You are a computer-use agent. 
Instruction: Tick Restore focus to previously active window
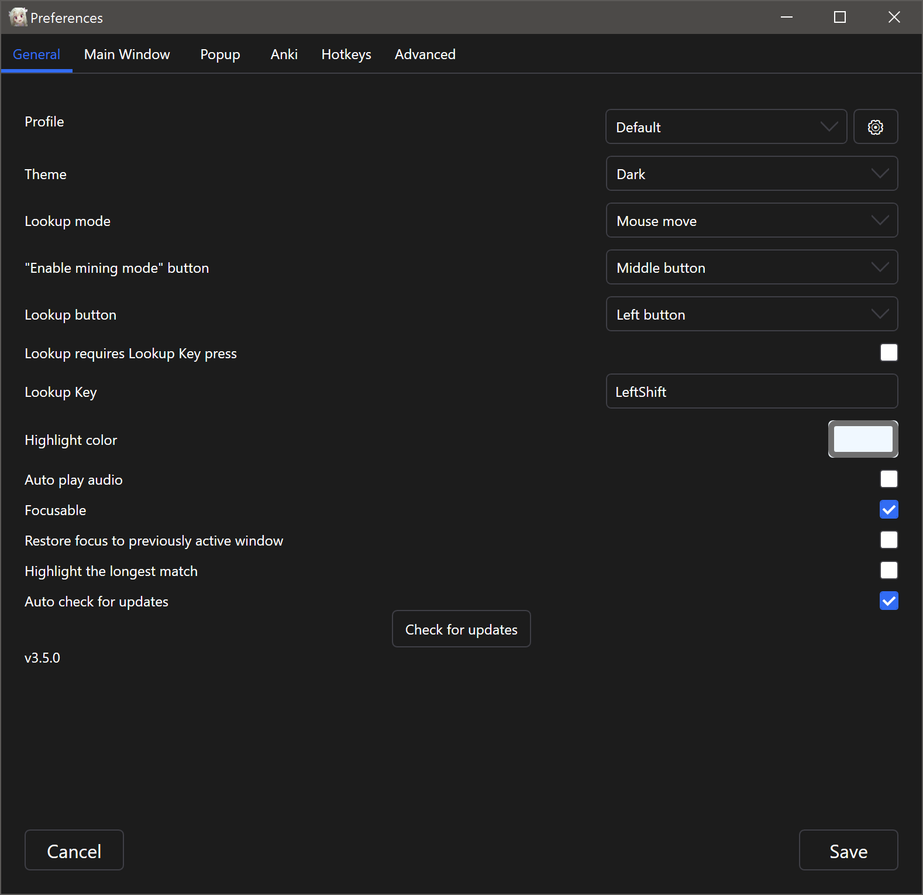point(888,540)
